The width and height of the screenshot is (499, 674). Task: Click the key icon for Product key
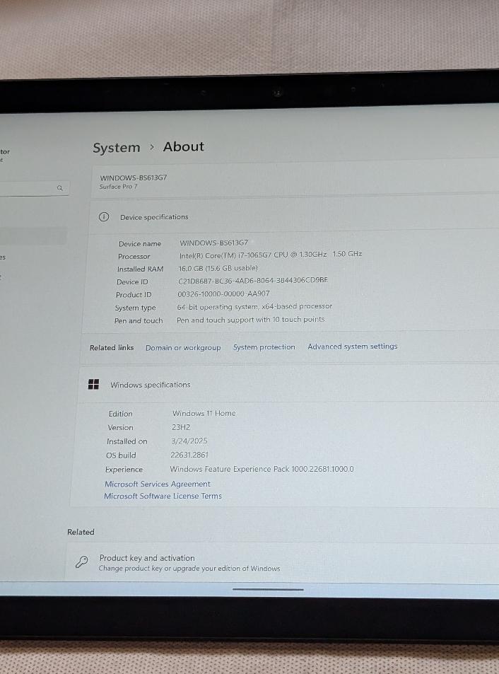click(x=82, y=562)
